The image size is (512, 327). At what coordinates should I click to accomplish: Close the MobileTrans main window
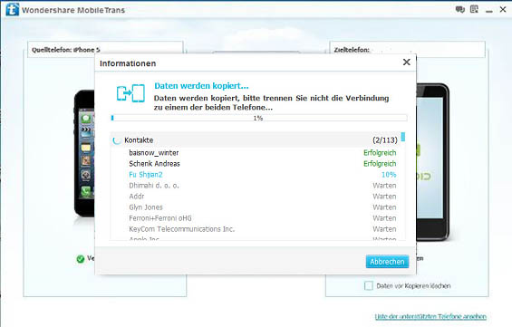[503, 9]
